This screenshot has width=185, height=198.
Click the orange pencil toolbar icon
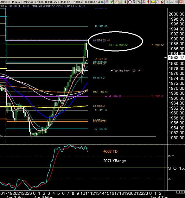(116, 2)
